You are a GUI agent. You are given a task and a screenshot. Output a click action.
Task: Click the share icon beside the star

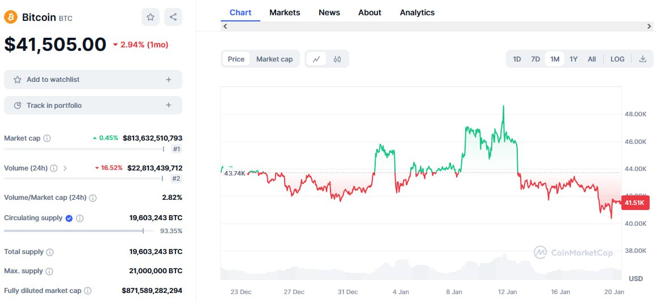[x=173, y=17]
